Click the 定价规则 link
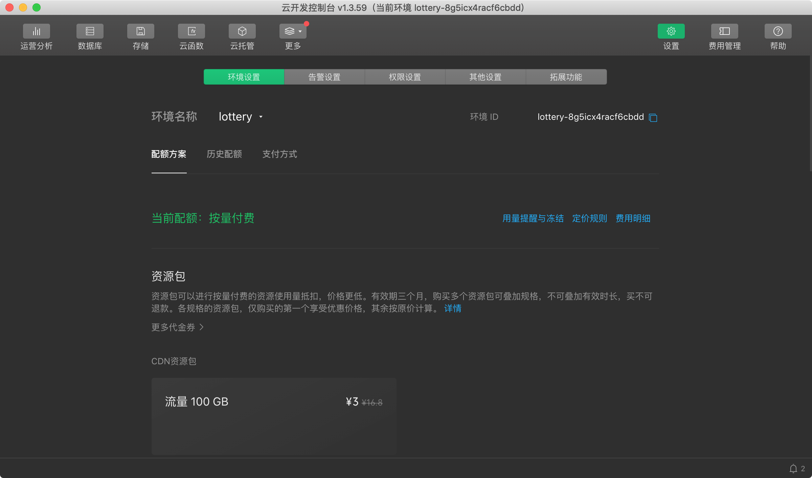Screen dimensions: 812x478 coord(589,218)
